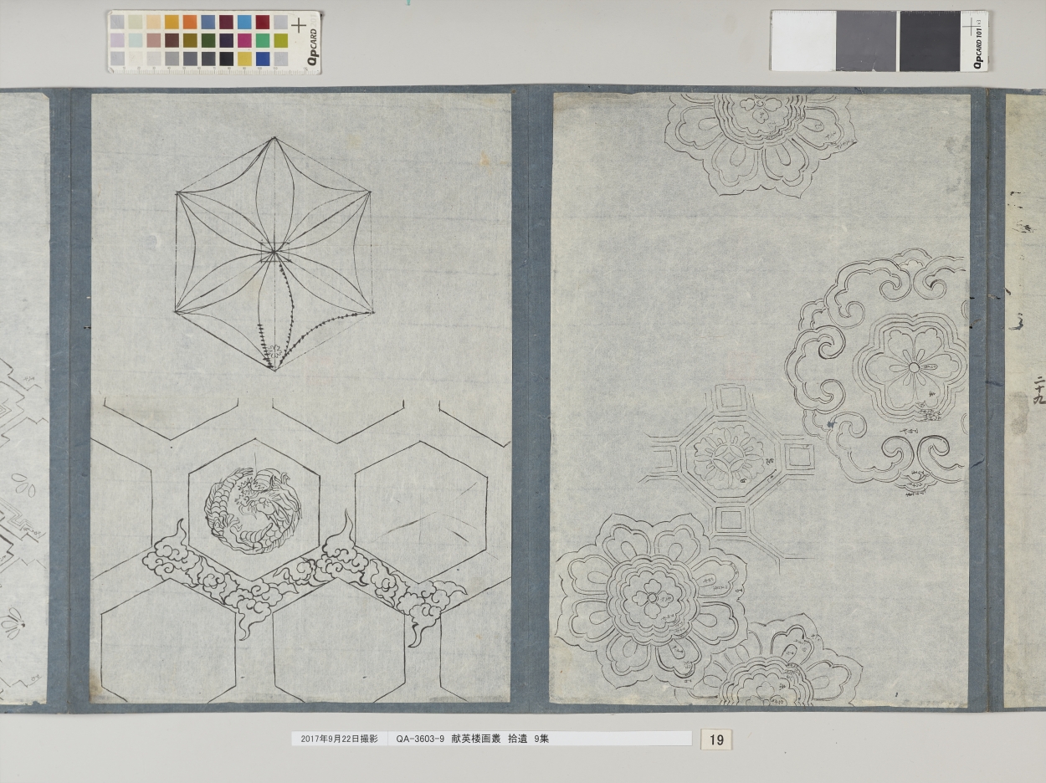Viewport: 1046px width, 783px height.
Task: Click the caption word 拾遺
Action: (518, 739)
